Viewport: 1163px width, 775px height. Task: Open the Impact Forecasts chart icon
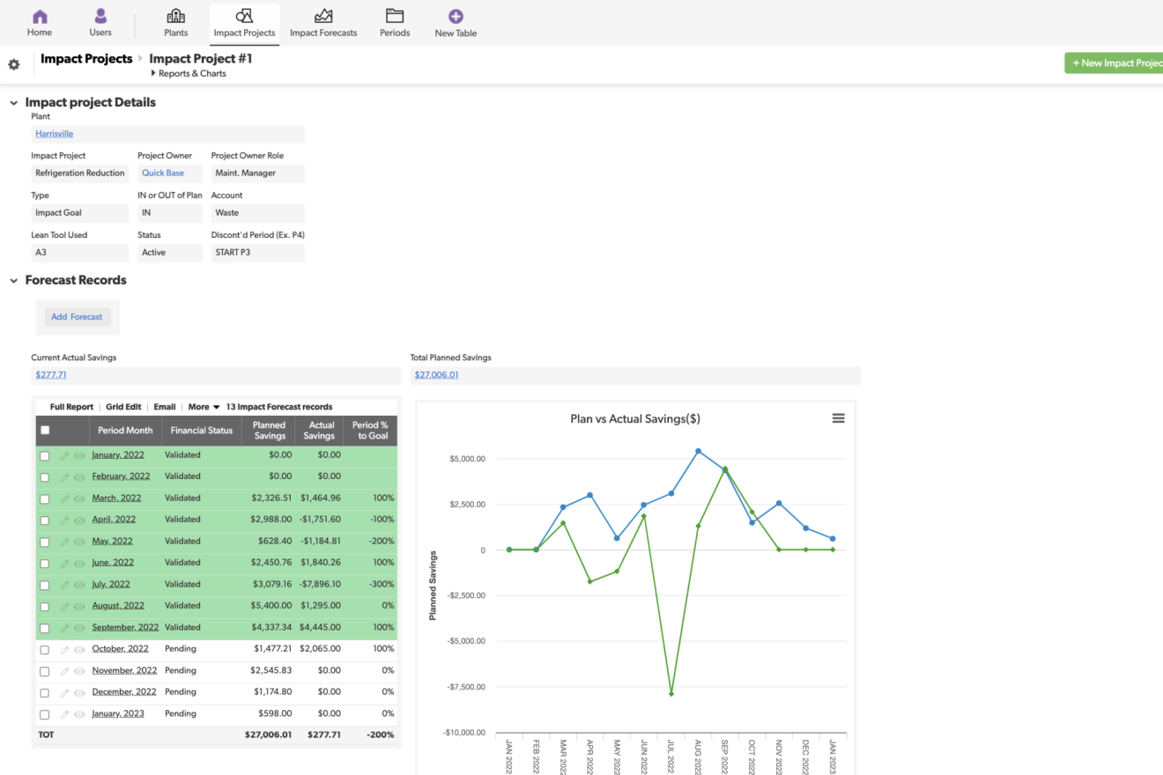point(323,17)
